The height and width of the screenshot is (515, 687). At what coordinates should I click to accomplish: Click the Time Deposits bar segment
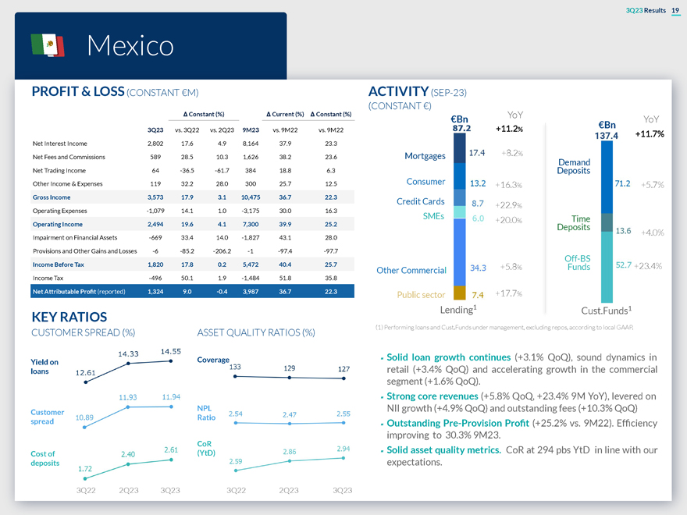(x=607, y=222)
